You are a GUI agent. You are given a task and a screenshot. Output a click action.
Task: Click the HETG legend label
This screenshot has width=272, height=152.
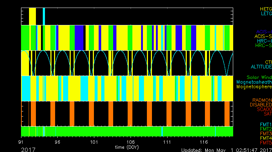pyautogui.click(x=266, y=8)
